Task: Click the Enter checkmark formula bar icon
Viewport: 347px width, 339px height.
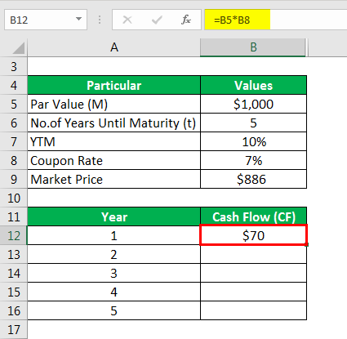Action: [157, 20]
